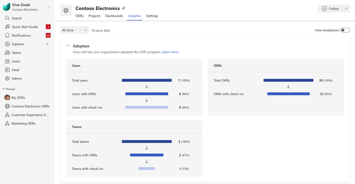355x184 pixels.
Task: Switch to the Dashboards tab
Action: (114, 16)
